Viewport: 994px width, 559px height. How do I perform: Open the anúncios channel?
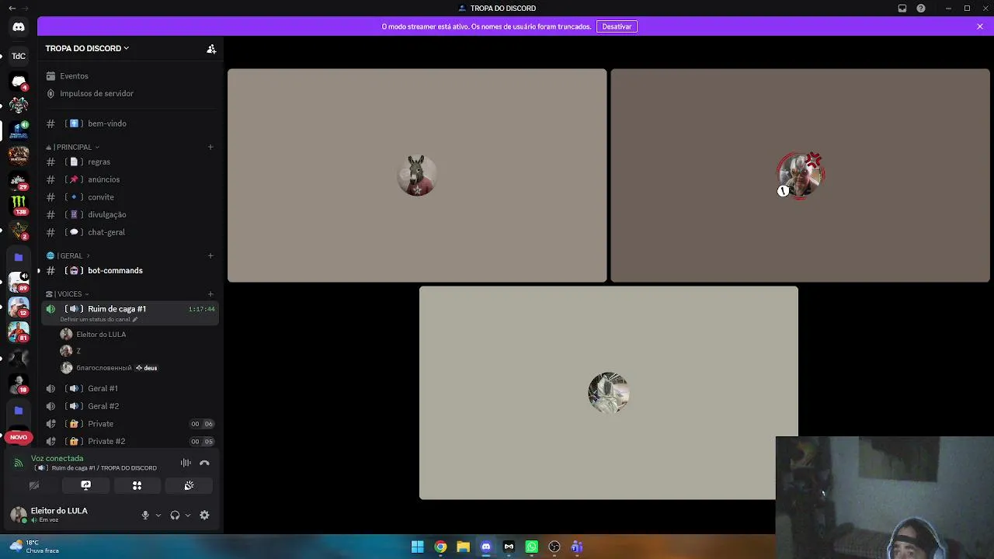point(130,179)
